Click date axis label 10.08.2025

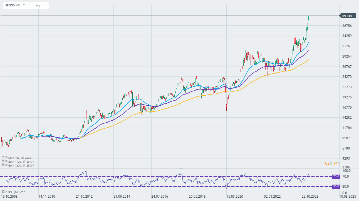[x=347, y=197]
